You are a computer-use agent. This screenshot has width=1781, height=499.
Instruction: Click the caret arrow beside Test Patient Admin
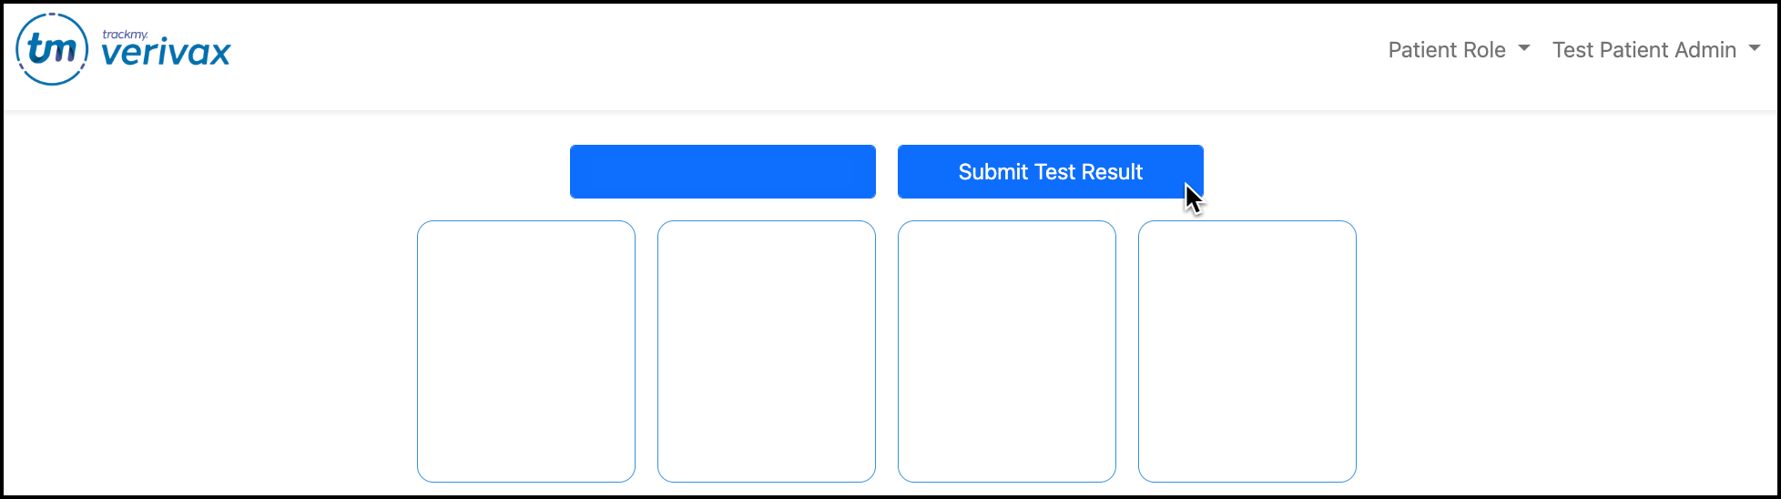[1755, 49]
